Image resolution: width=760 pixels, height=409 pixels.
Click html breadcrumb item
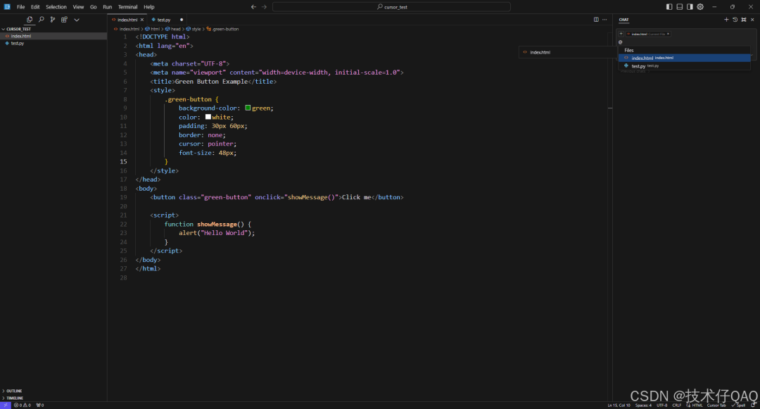pyautogui.click(x=152, y=29)
